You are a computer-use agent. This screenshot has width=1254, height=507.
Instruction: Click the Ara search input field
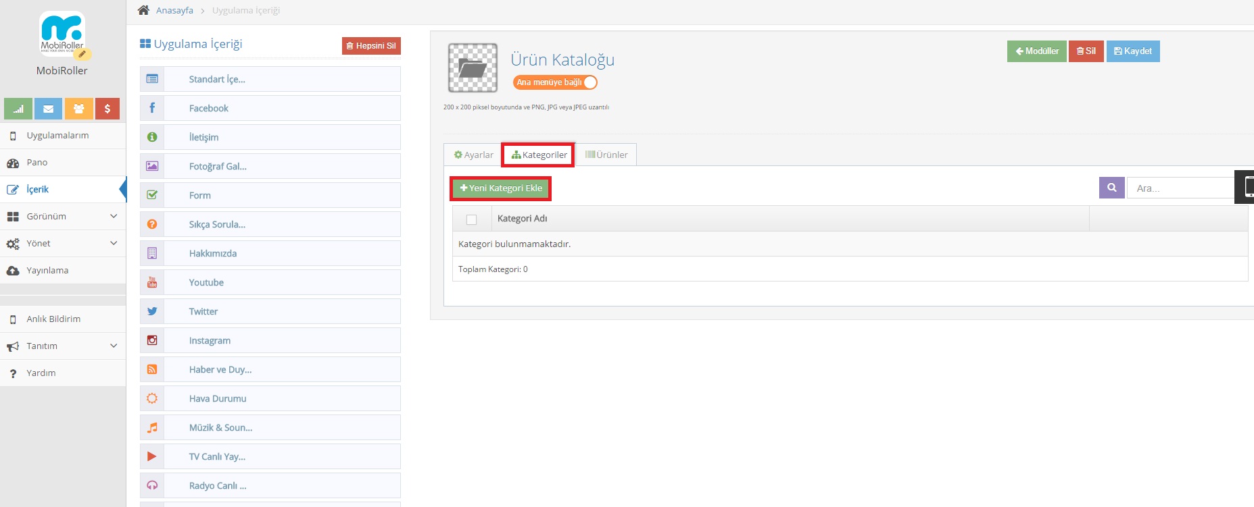coord(1180,188)
